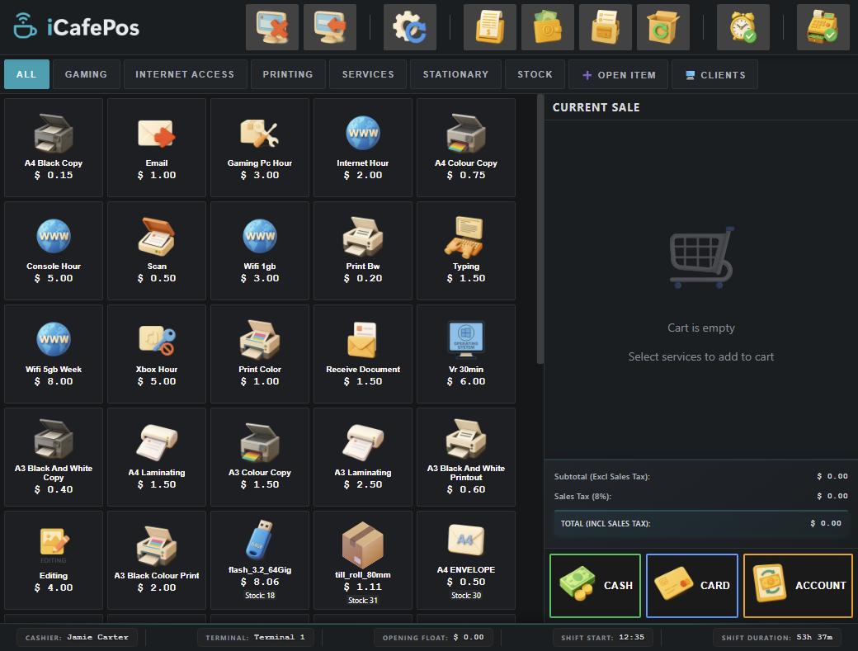Pay with the CASH button

click(x=596, y=585)
